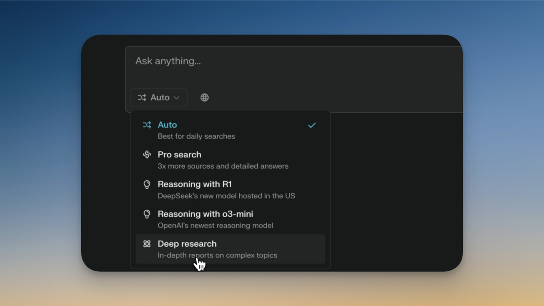Click the globe web search icon
Image resolution: width=544 pixels, height=306 pixels.
pyautogui.click(x=204, y=98)
